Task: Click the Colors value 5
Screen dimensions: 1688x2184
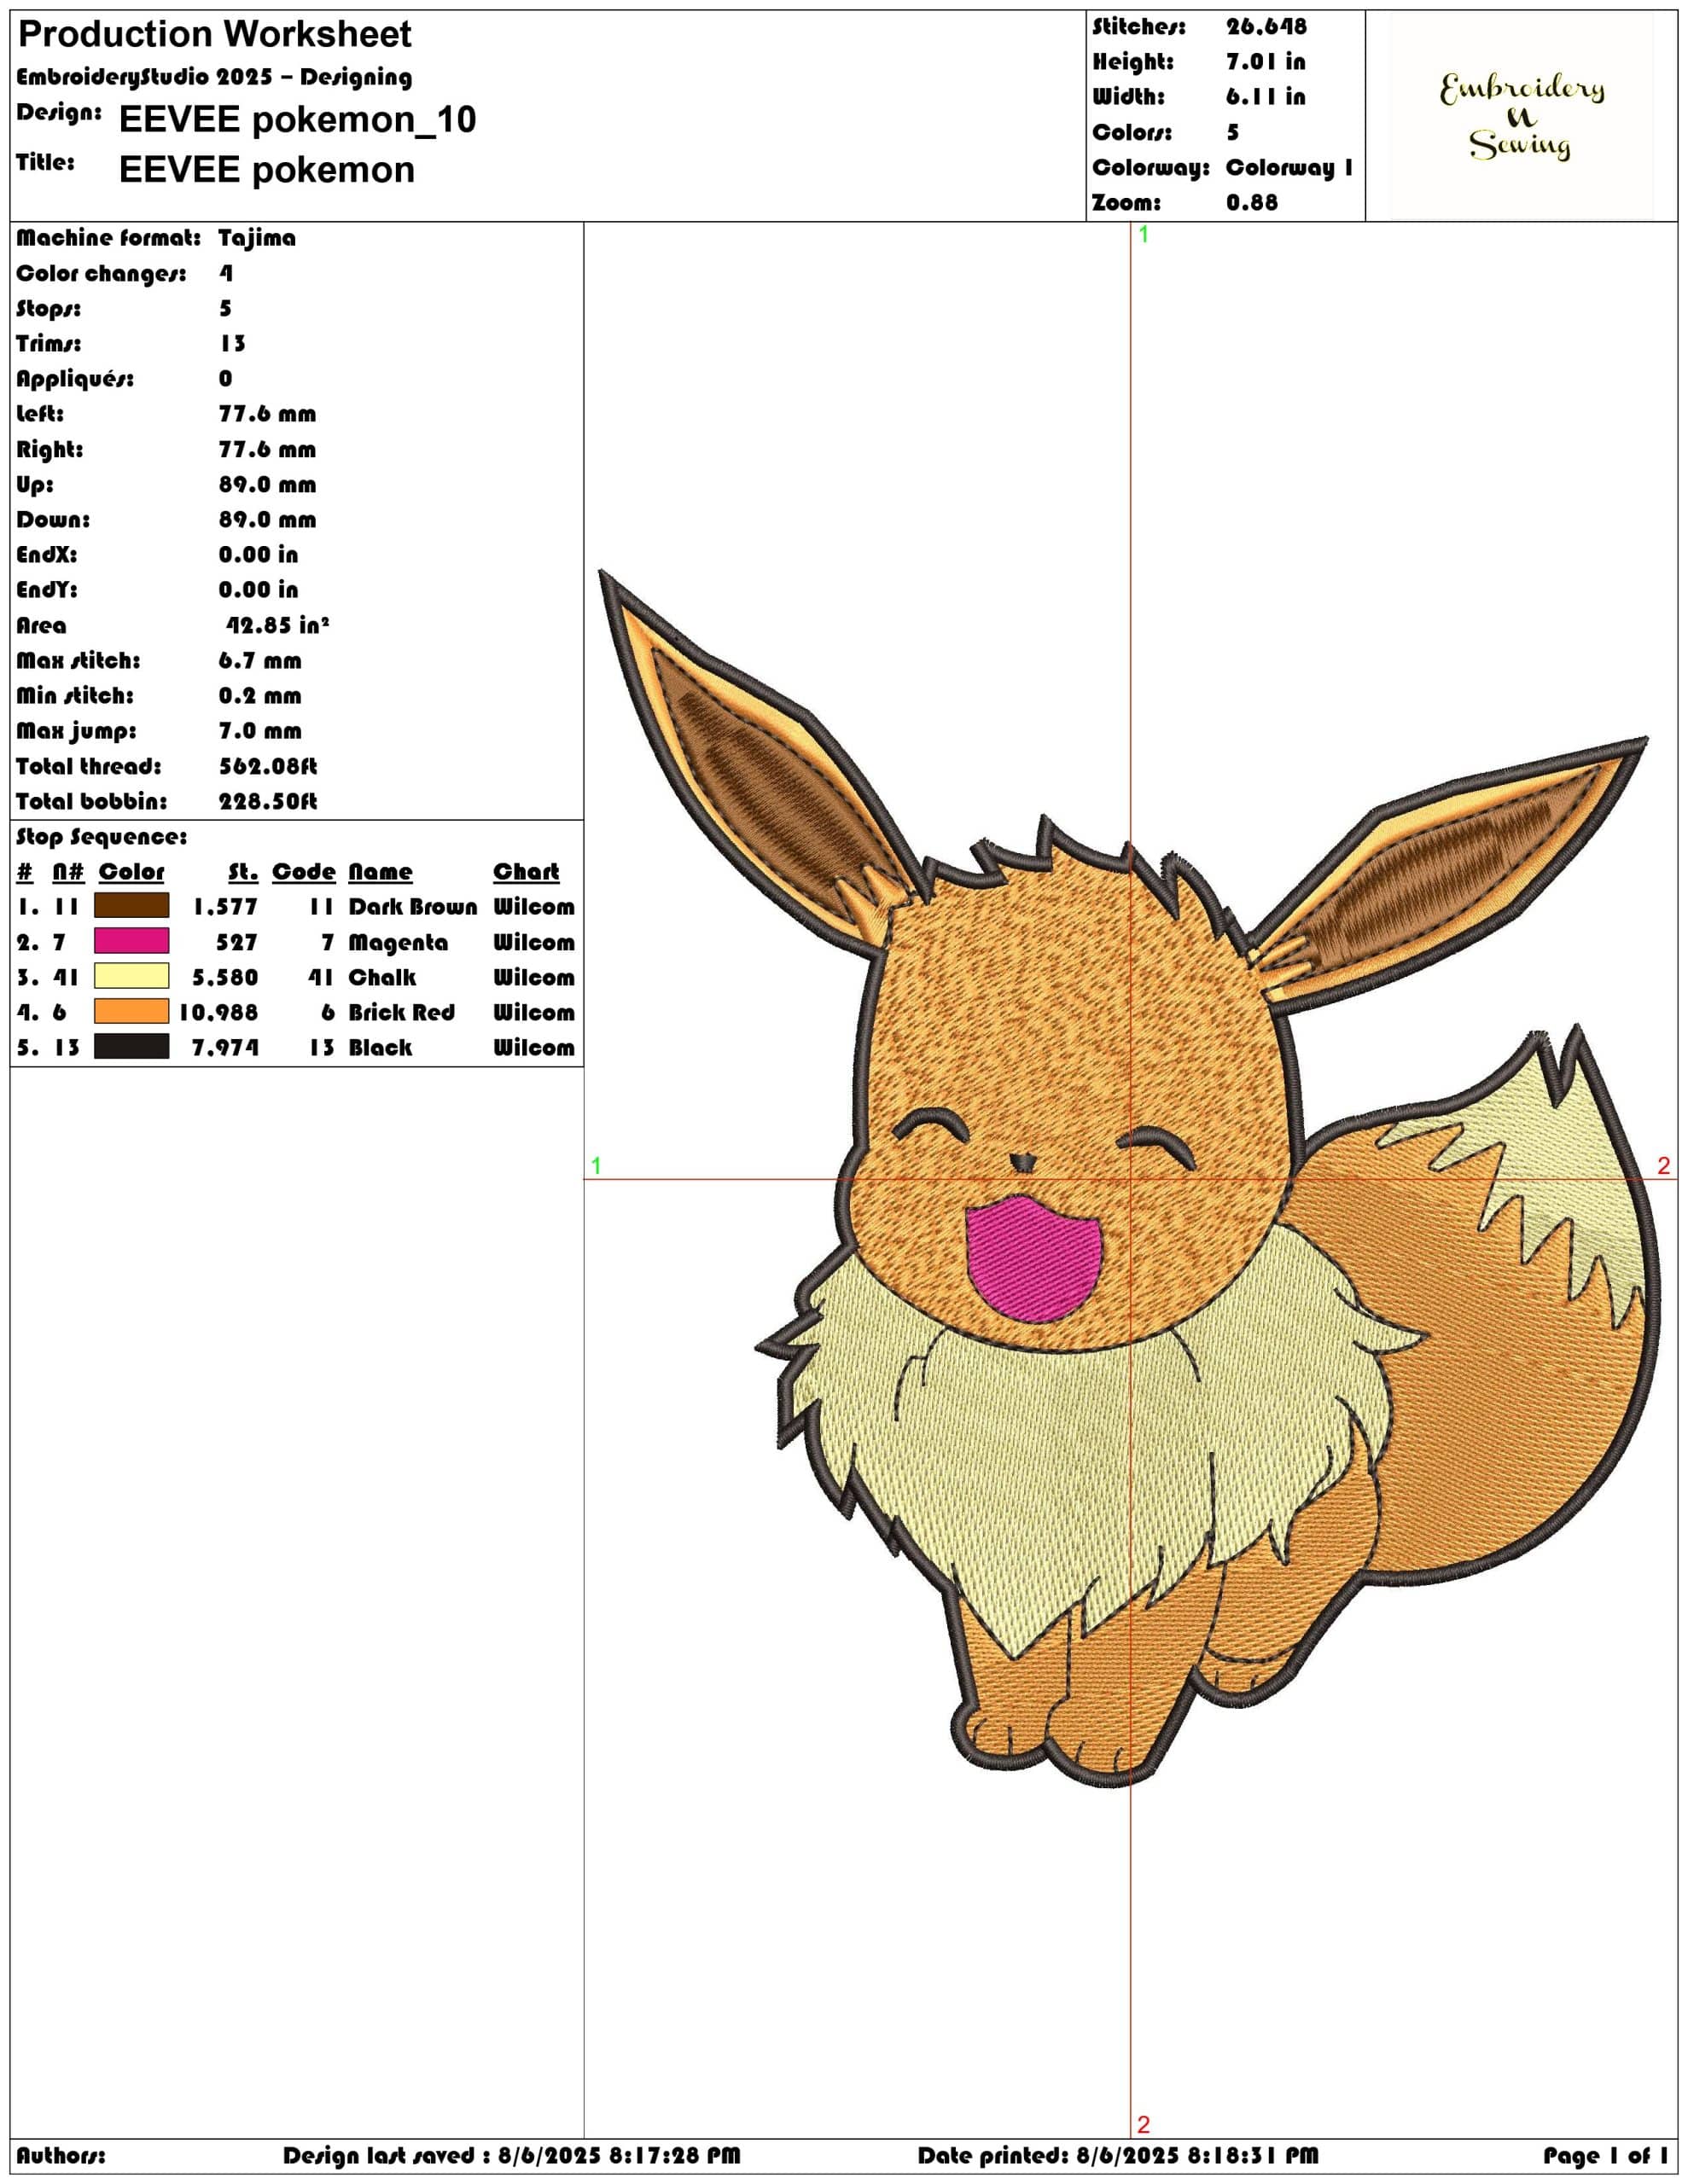Action: click(x=1233, y=132)
